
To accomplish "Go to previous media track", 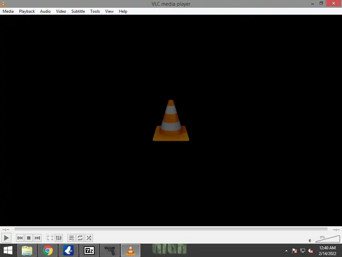I will click(20, 238).
